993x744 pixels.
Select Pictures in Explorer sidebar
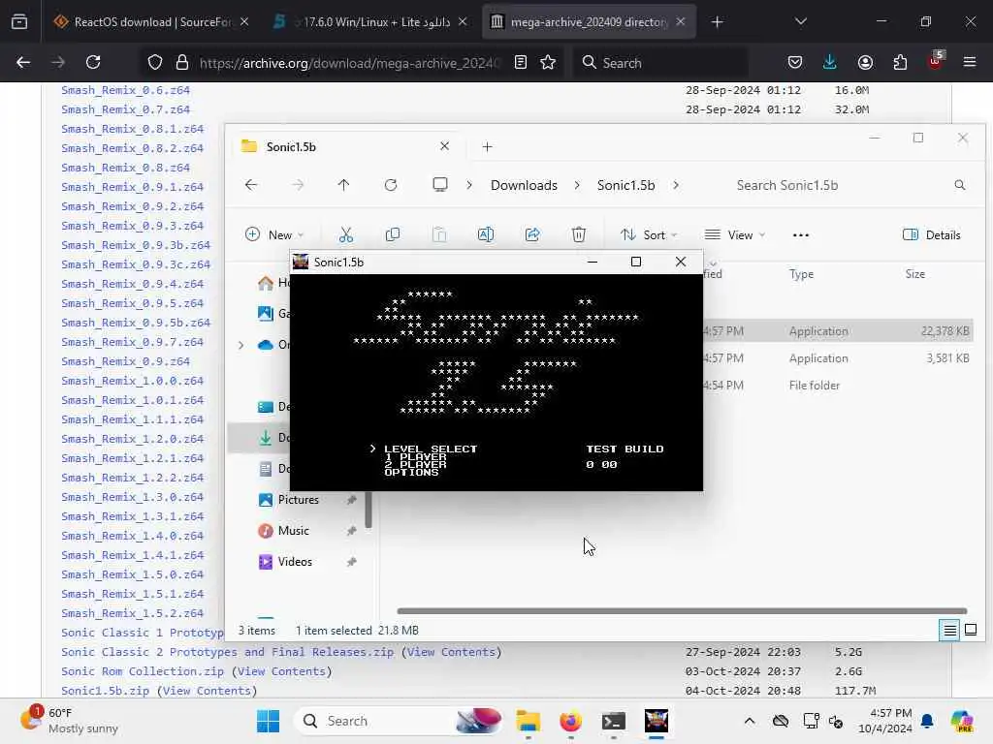(298, 500)
